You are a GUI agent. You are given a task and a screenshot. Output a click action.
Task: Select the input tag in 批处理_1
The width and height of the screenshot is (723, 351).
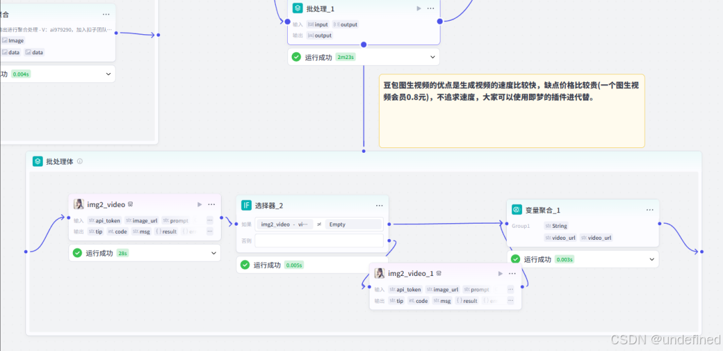pyautogui.click(x=318, y=24)
